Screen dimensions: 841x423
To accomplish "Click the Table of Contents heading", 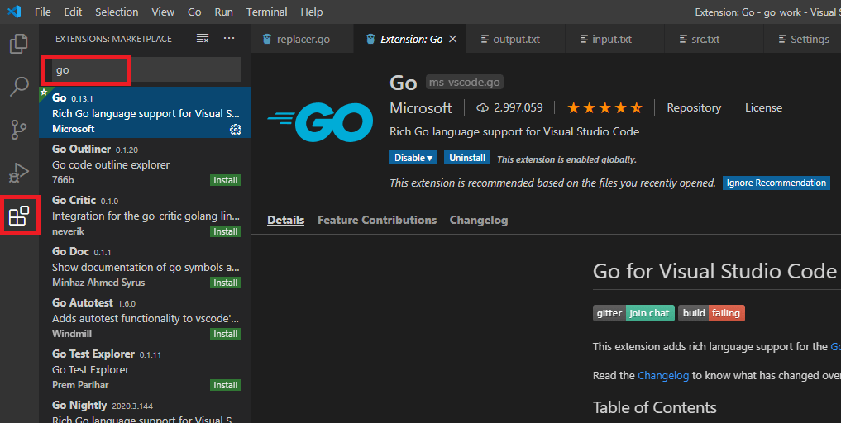I will [654, 407].
